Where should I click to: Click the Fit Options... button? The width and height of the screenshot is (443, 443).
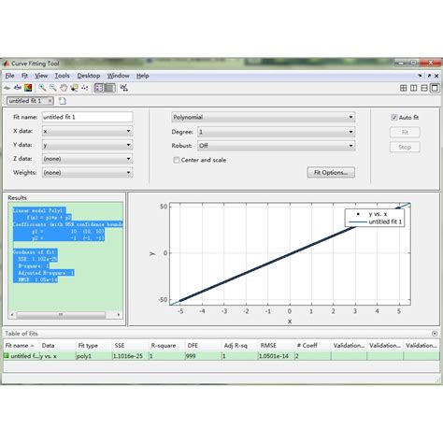click(x=331, y=173)
